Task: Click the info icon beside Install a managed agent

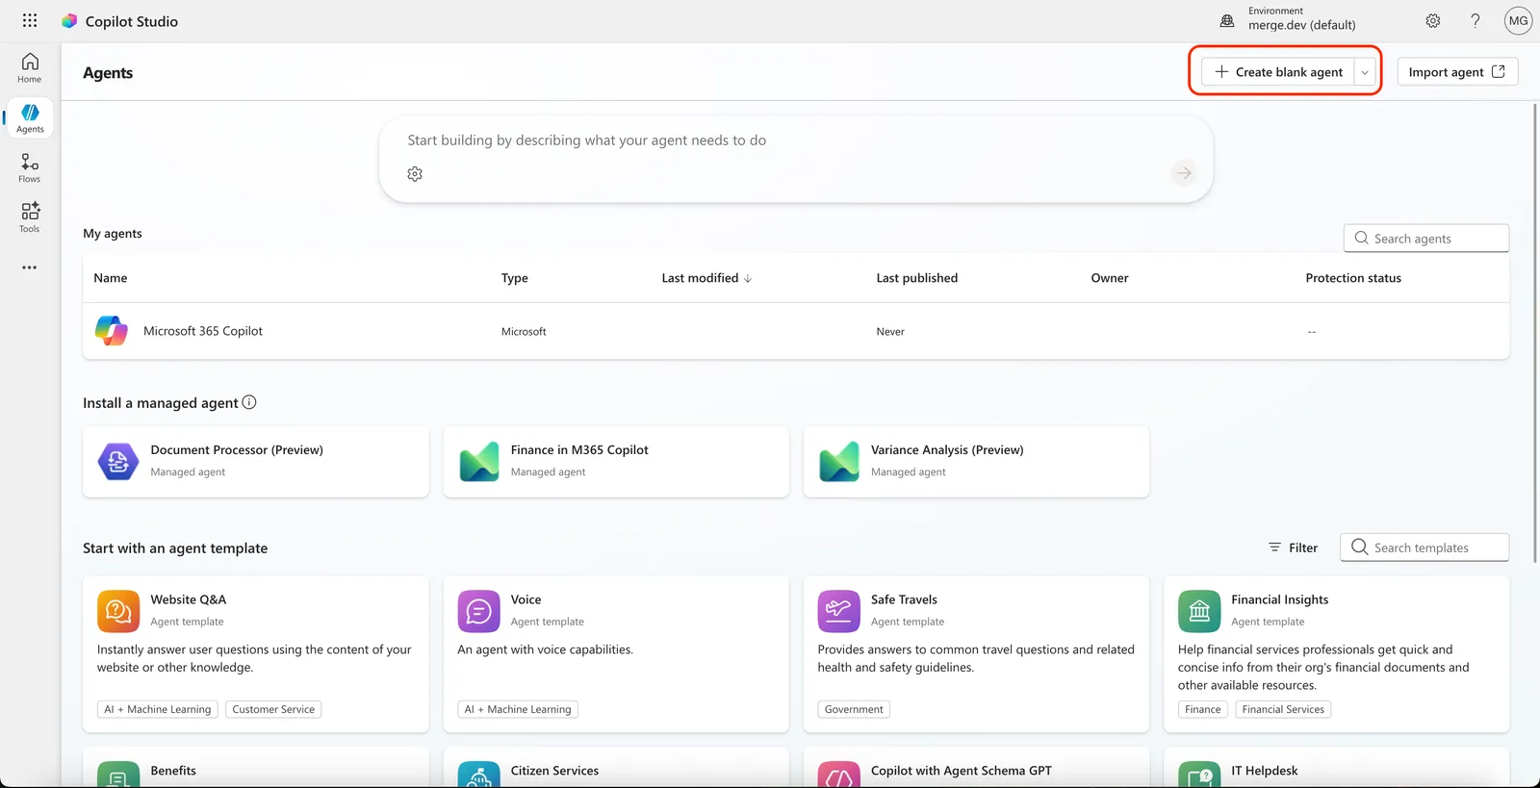Action: pyautogui.click(x=249, y=402)
